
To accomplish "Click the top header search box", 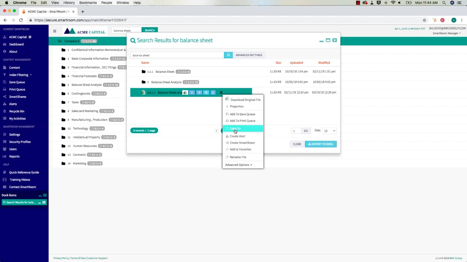I will [x=126, y=30].
